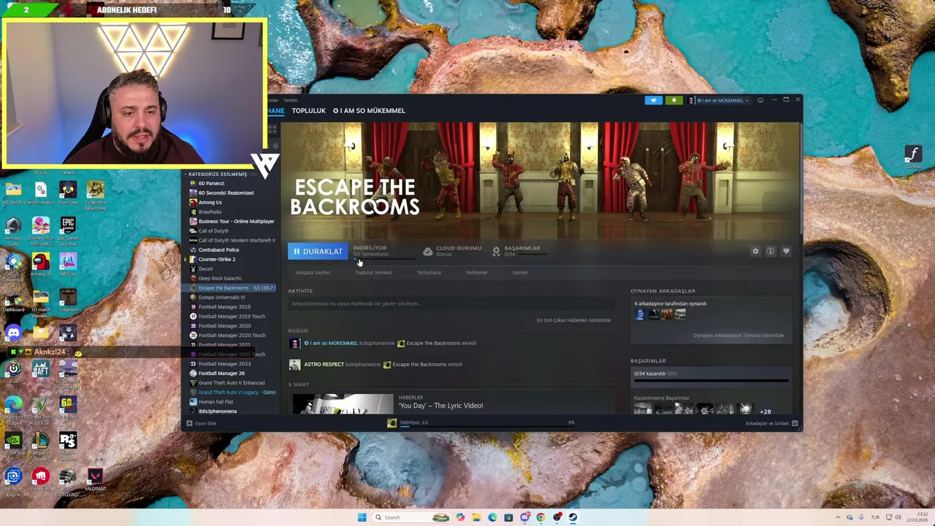Click En Son Çıkan Haberleri Görüntüle link
Viewport: 935px width, 526px height.
[x=573, y=320]
